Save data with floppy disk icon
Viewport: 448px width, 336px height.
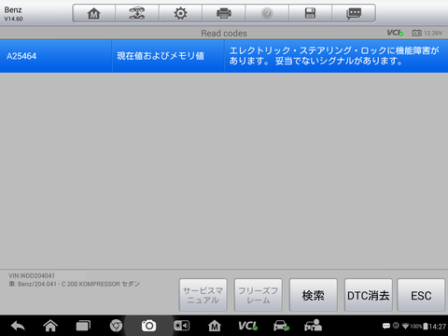310,13
